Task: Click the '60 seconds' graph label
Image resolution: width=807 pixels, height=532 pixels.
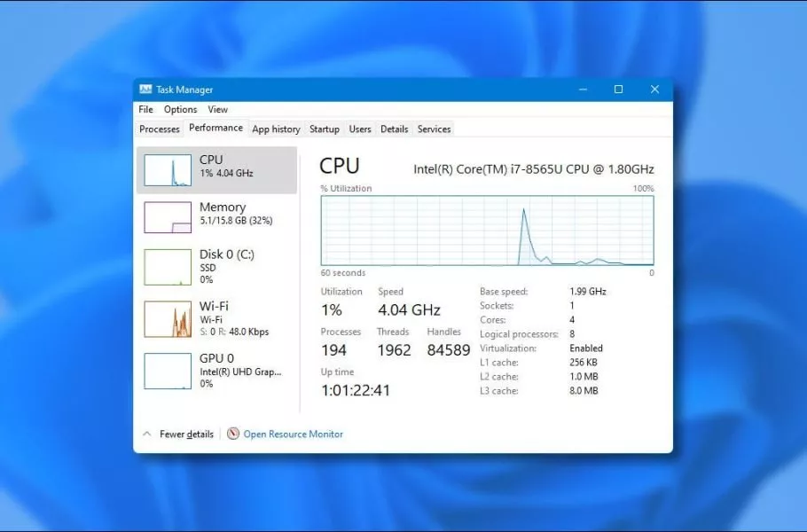Action: pos(343,273)
